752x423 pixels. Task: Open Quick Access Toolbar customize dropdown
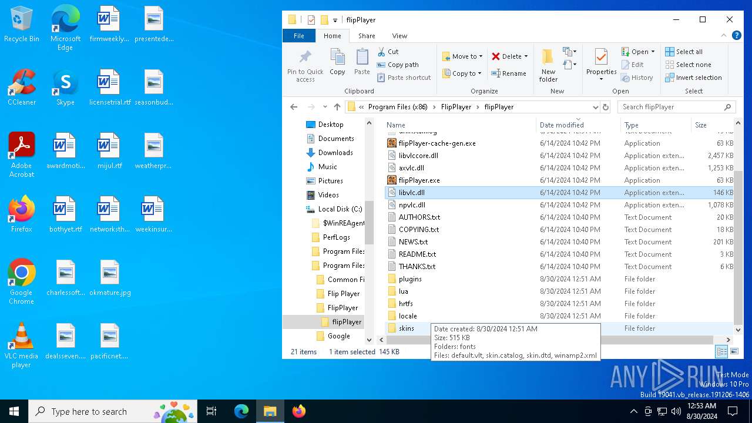pos(335,20)
